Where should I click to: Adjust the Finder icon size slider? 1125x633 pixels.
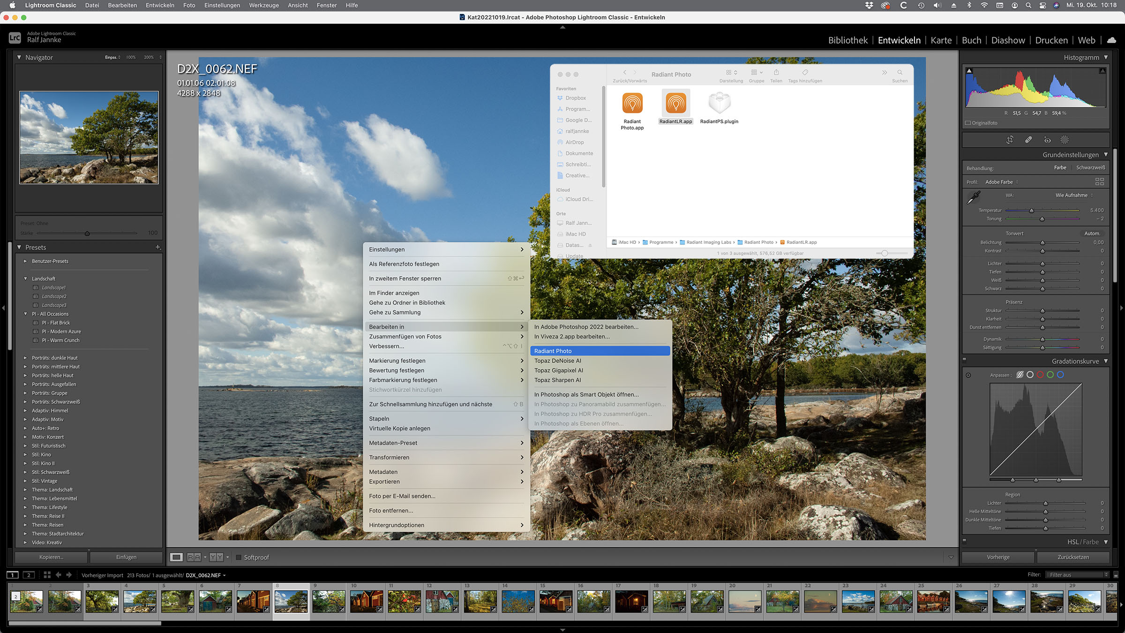coord(884,253)
